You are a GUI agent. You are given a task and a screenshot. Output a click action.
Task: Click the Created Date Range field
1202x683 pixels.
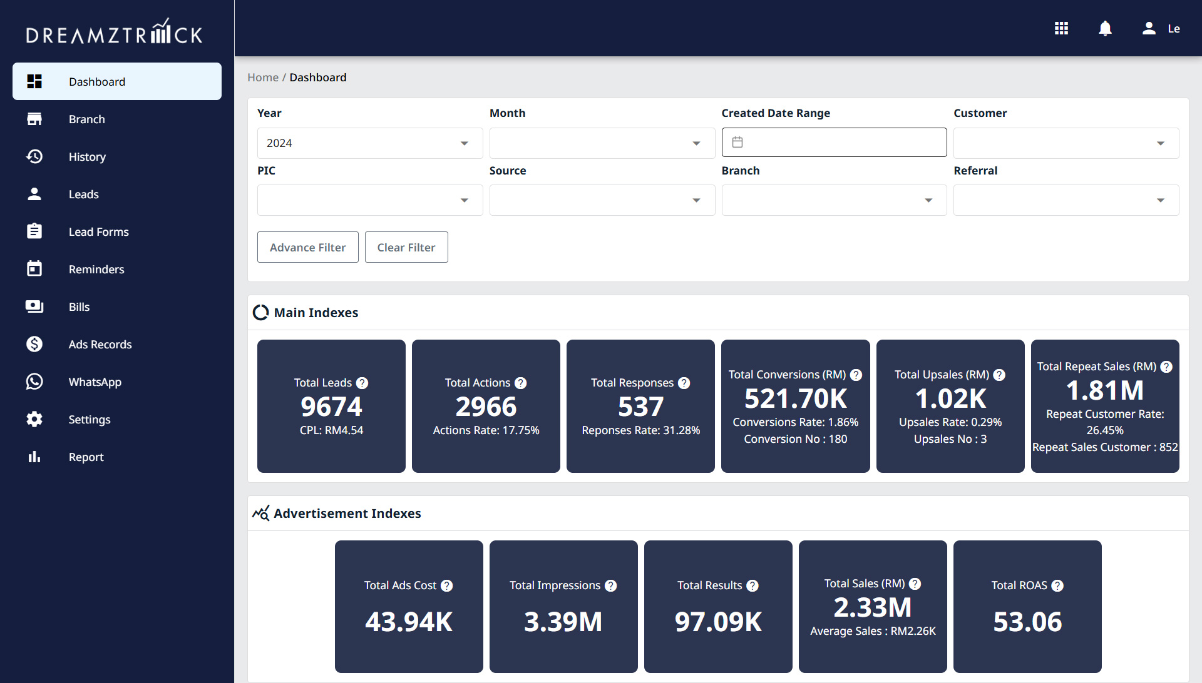coord(834,143)
